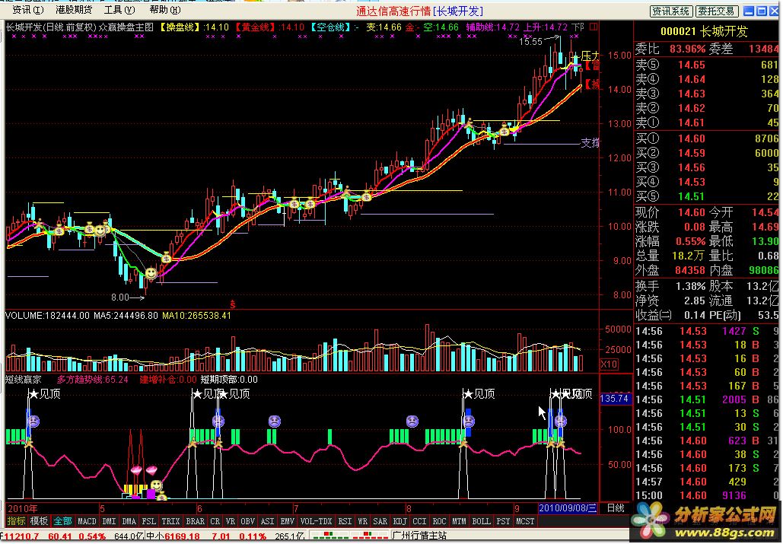Switch to the FSL indicator tab
This screenshot has height=544, width=783.
click(149, 521)
